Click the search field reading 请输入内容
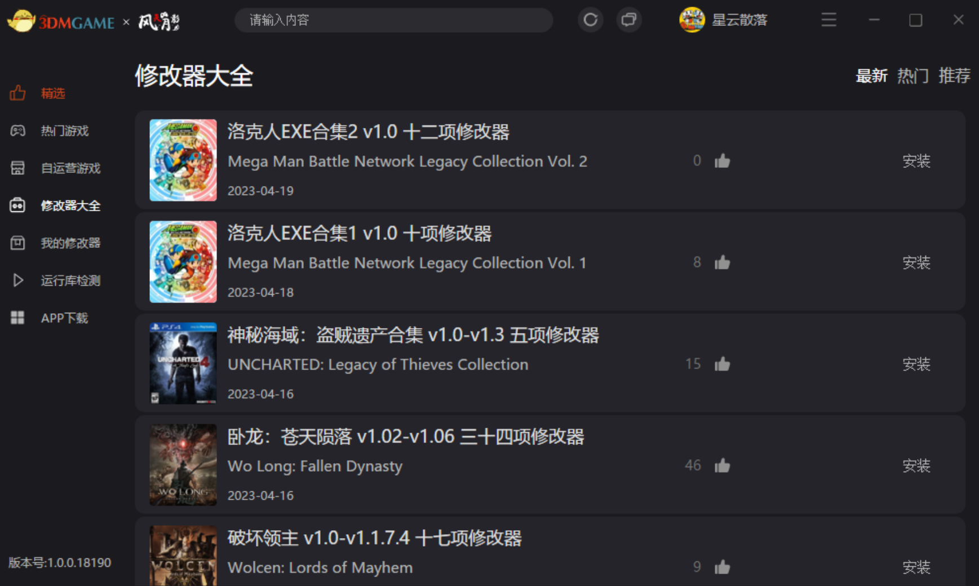The height and width of the screenshot is (586, 979). pos(393,20)
